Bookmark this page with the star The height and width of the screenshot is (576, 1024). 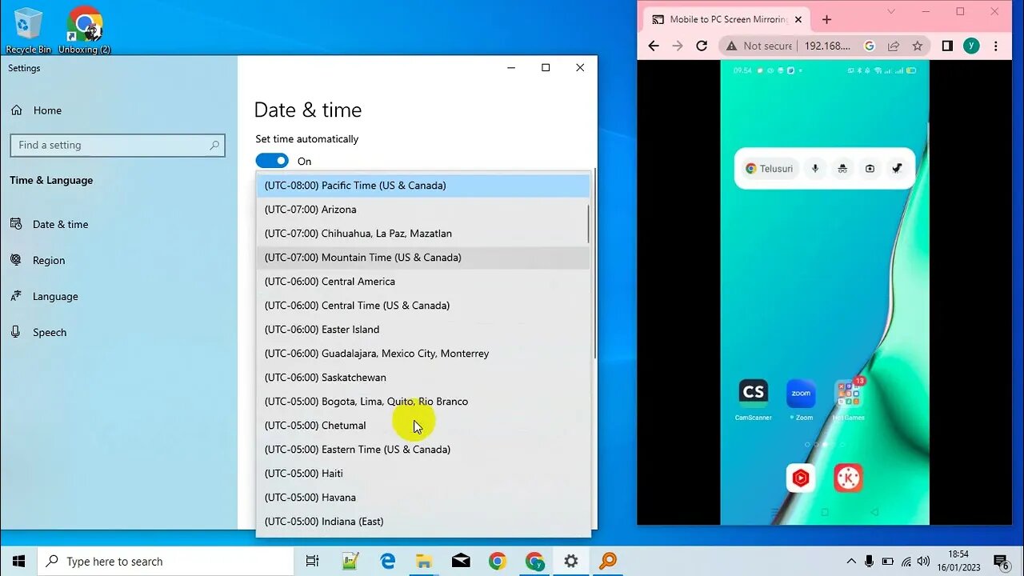point(918,46)
